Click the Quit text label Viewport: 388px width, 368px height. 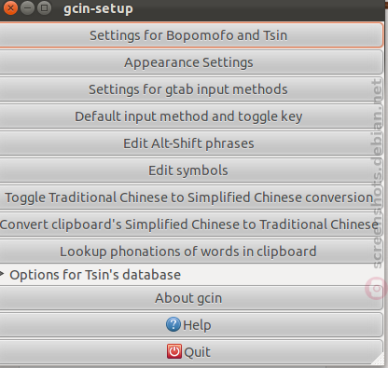(x=197, y=352)
